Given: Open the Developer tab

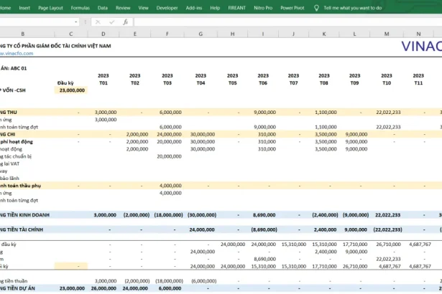Looking at the screenshot, I should 167,8.
